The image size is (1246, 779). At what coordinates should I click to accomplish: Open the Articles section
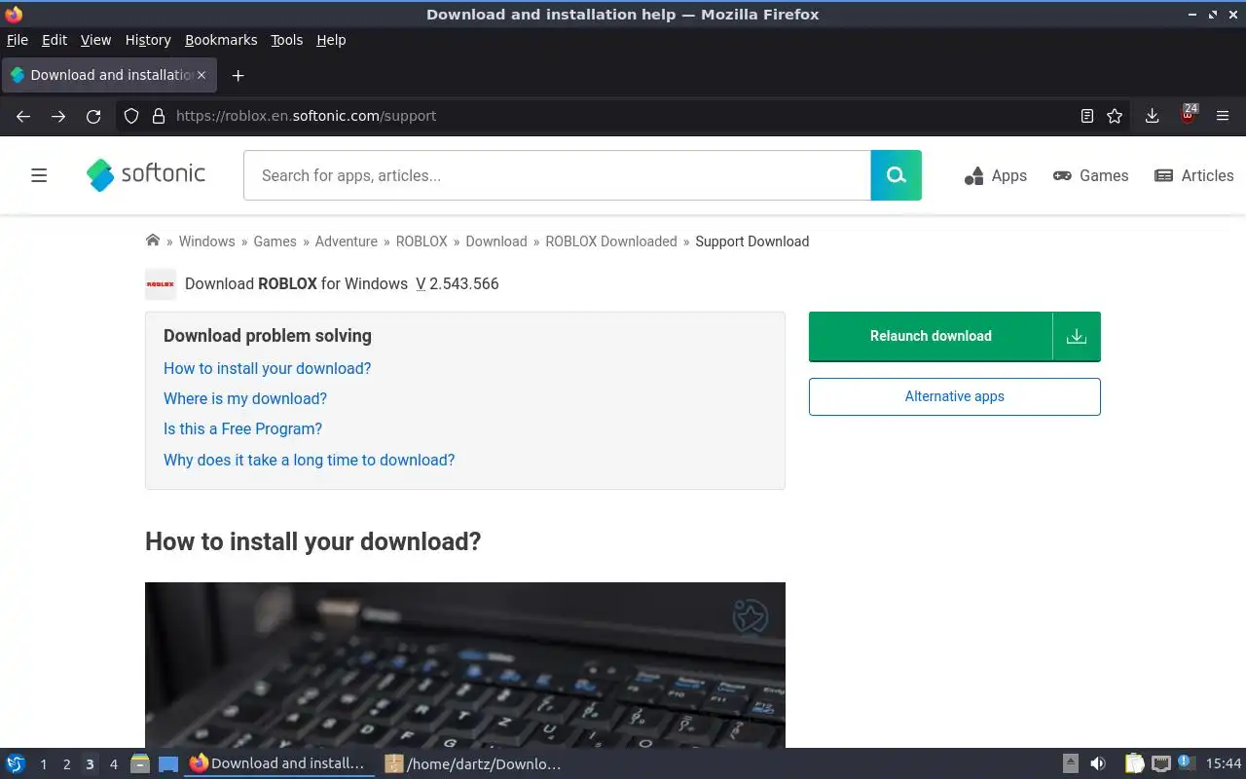tap(1193, 175)
